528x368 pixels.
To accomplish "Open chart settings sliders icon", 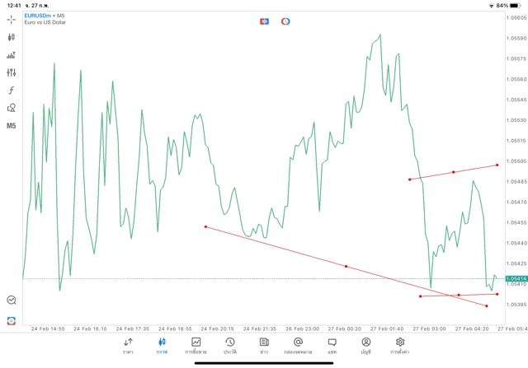I will click(11, 72).
